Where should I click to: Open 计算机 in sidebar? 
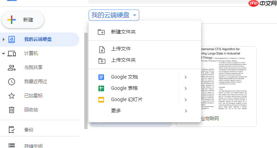click(x=40, y=54)
